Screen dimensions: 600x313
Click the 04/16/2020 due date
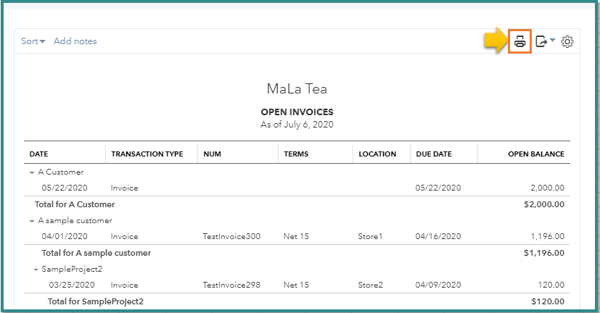(x=438, y=236)
